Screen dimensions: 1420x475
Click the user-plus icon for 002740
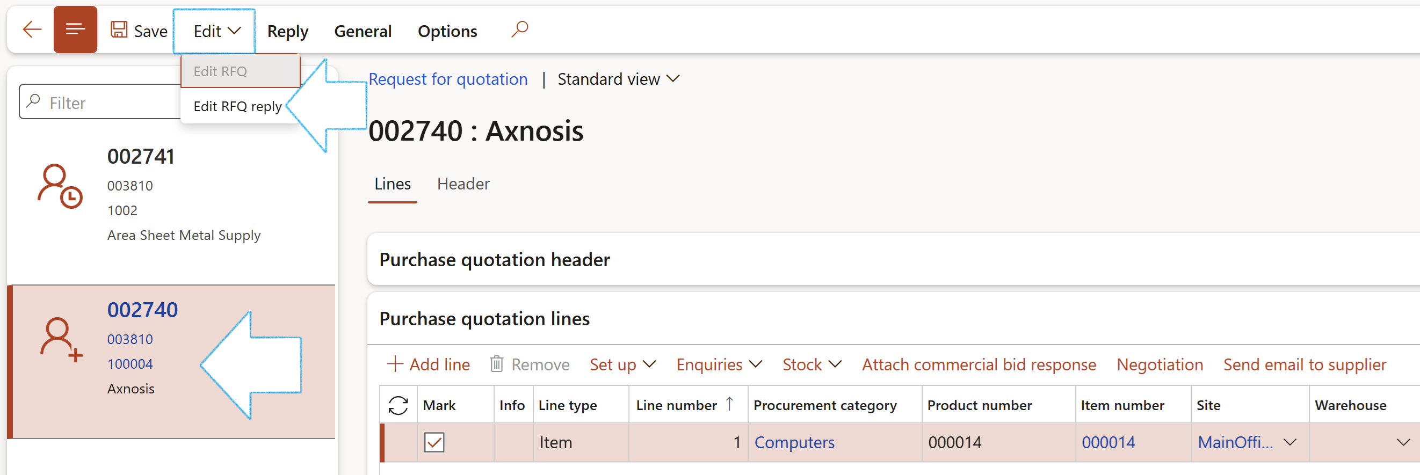tap(61, 339)
